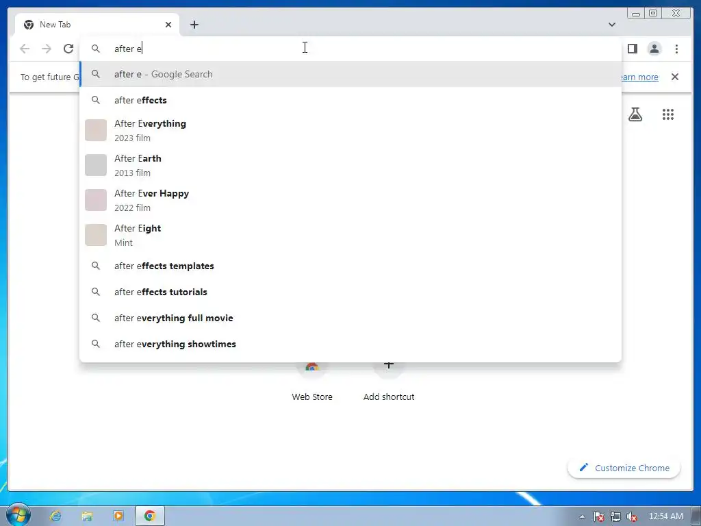This screenshot has height=526, width=701.
Task: Show hidden tray icons arrow
Action: [582, 516]
